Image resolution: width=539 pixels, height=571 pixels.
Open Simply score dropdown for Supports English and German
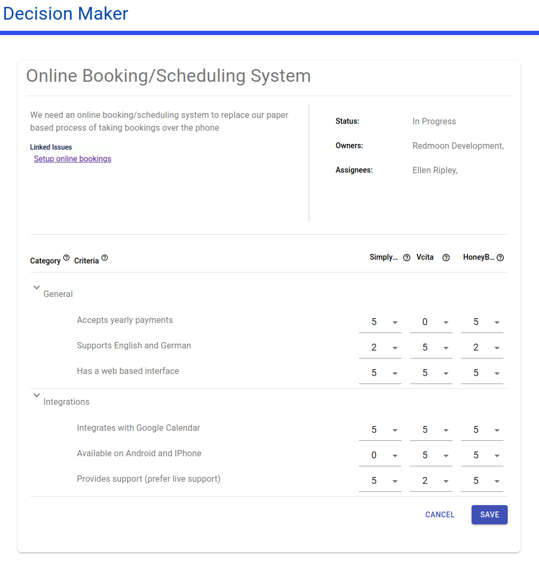point(380,348)
